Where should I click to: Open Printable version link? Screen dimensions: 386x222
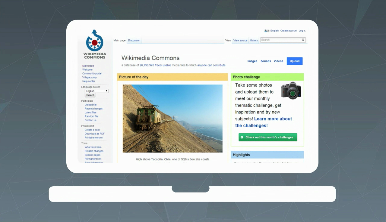[94, 137]
